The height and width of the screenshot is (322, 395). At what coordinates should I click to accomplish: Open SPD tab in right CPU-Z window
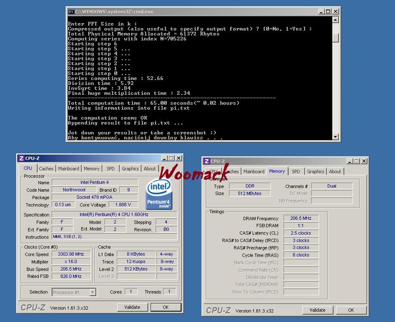(x=296, y=172)
